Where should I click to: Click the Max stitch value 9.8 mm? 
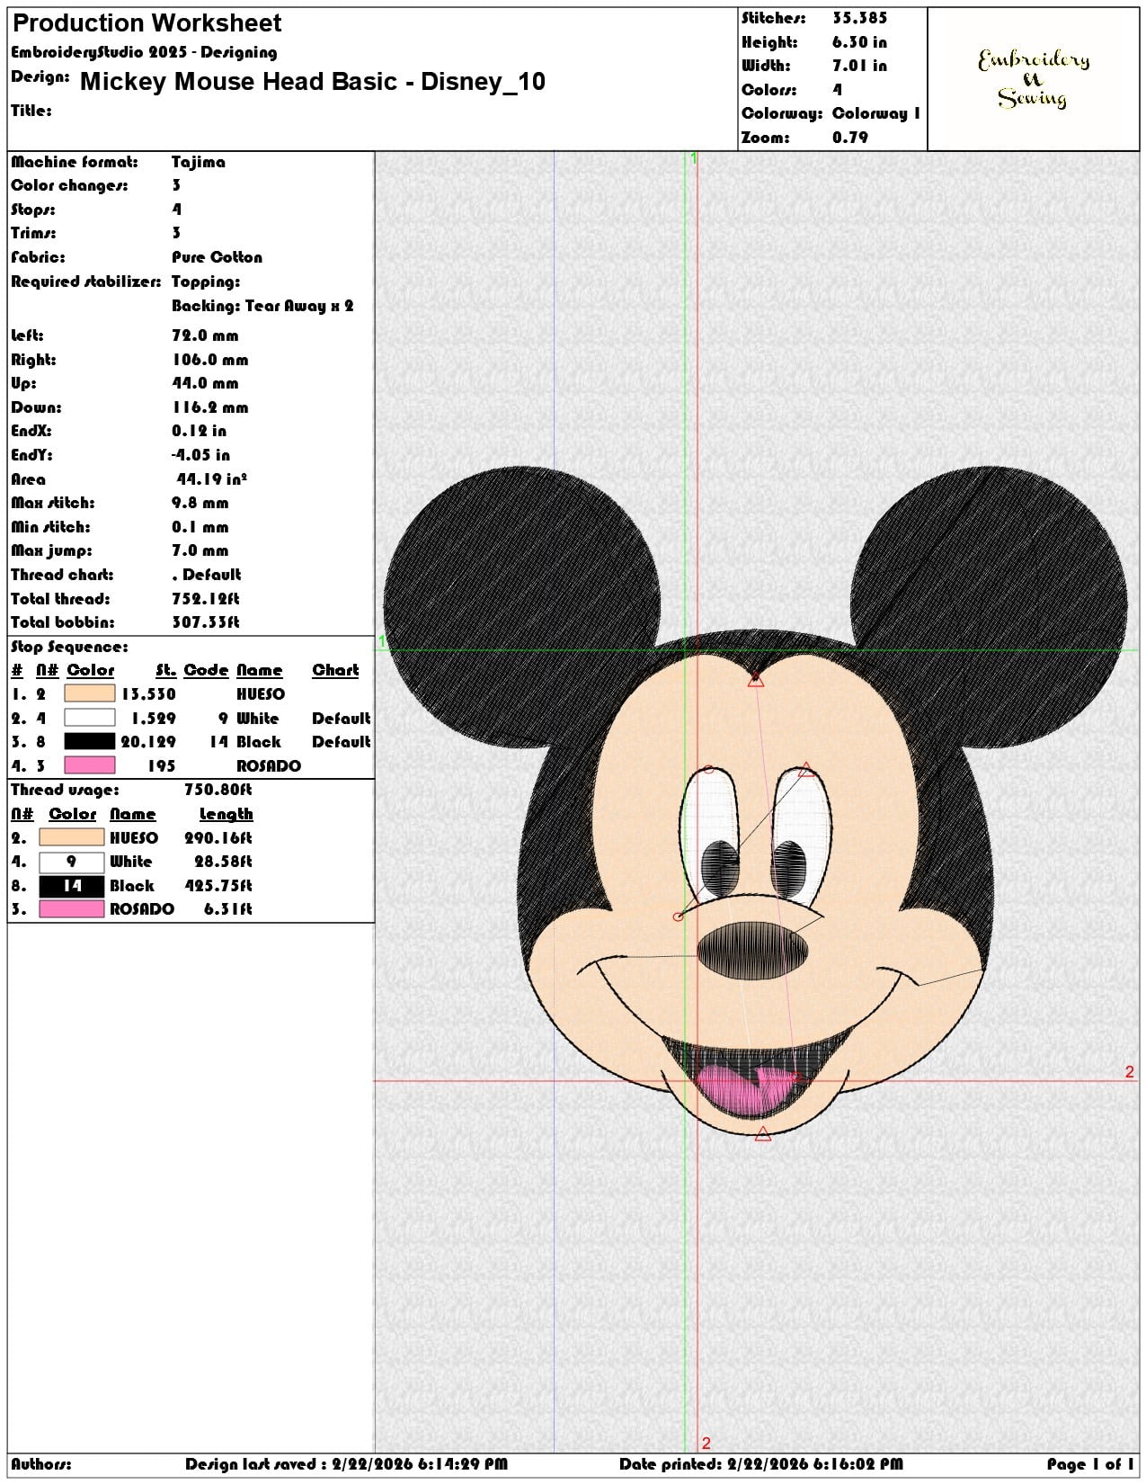click(x=200, y=503)
